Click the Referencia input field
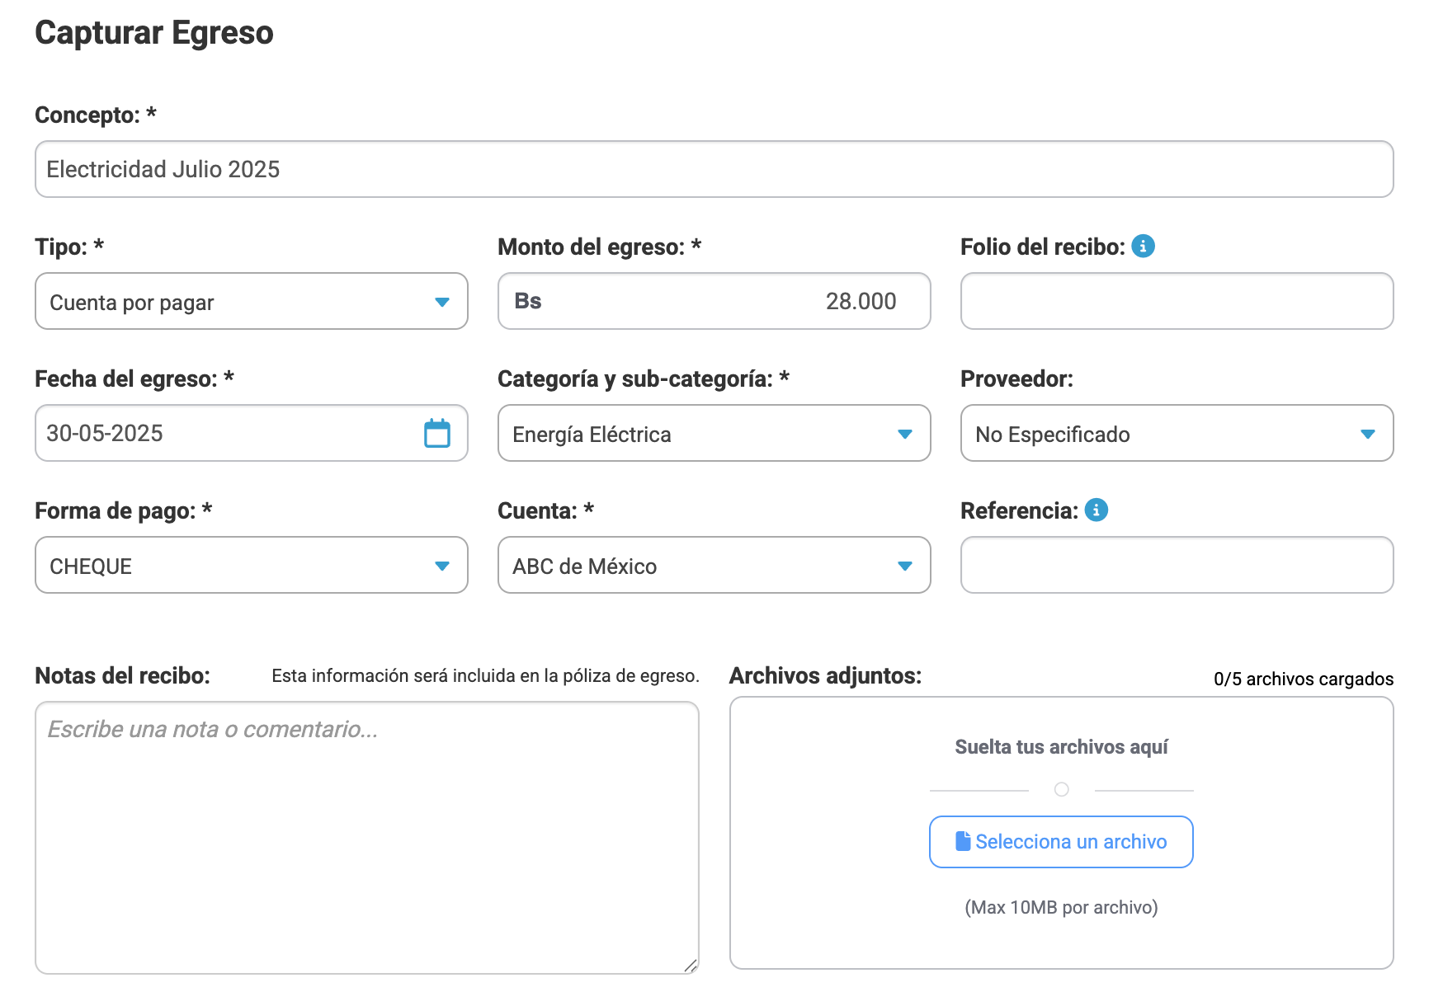This screenshot has width=1429, height=1006. pyautogui.click(x=1177, y=565)
